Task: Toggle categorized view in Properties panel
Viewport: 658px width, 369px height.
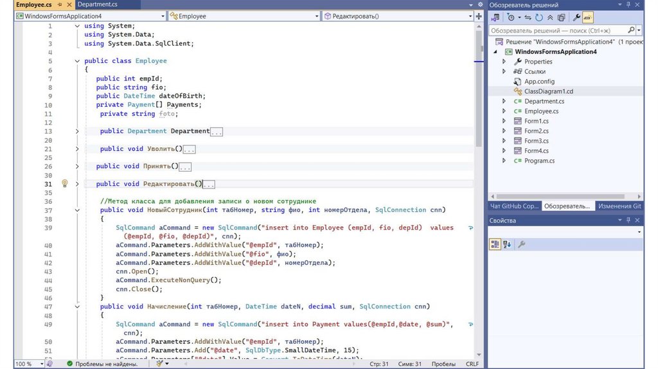Action: click(x=495, y=244)
